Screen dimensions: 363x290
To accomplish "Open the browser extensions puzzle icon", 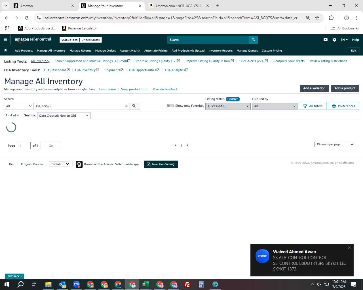I will 331,18.
